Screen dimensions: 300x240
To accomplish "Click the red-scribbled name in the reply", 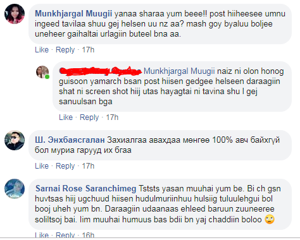I will [x=100, y=71].
